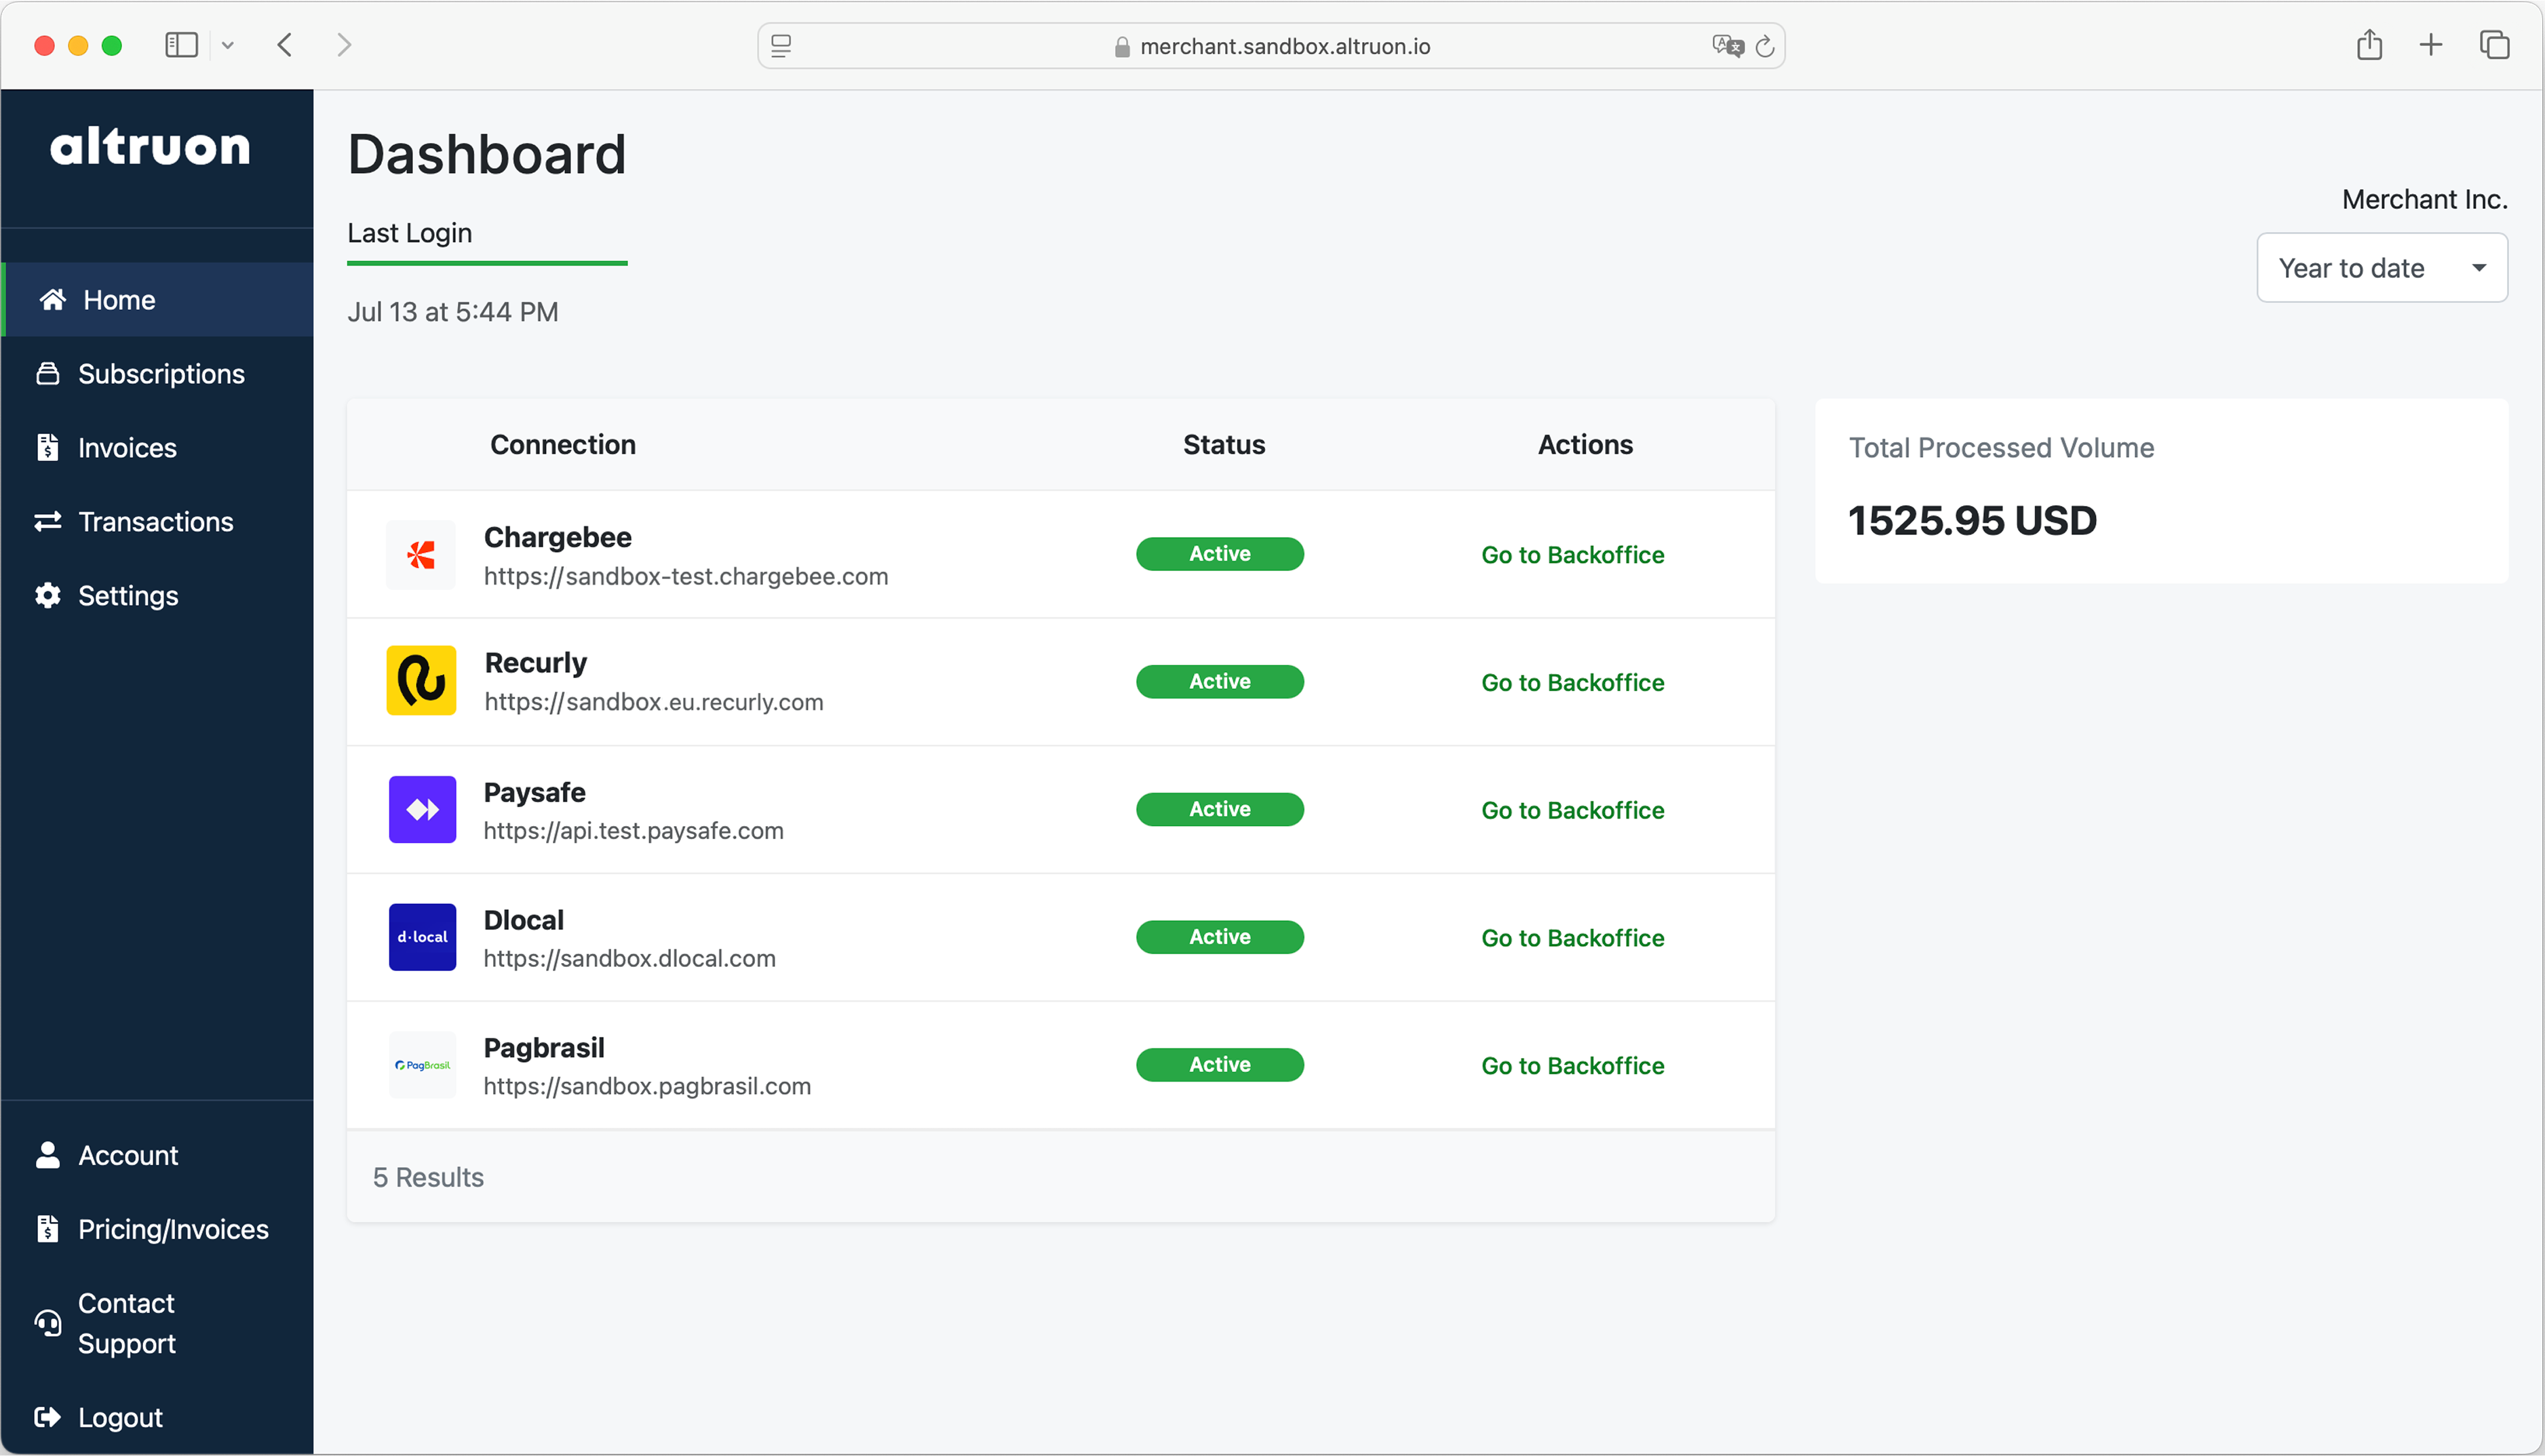Image resolution: width=2545 pixels, height=1456 pixels.
Task: Click https://sandbox.dlocal.com URL text
Action: click(x=629, y=959)
